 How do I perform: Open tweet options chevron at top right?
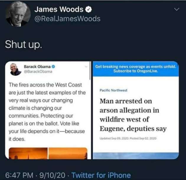click(x=177, y=9)
